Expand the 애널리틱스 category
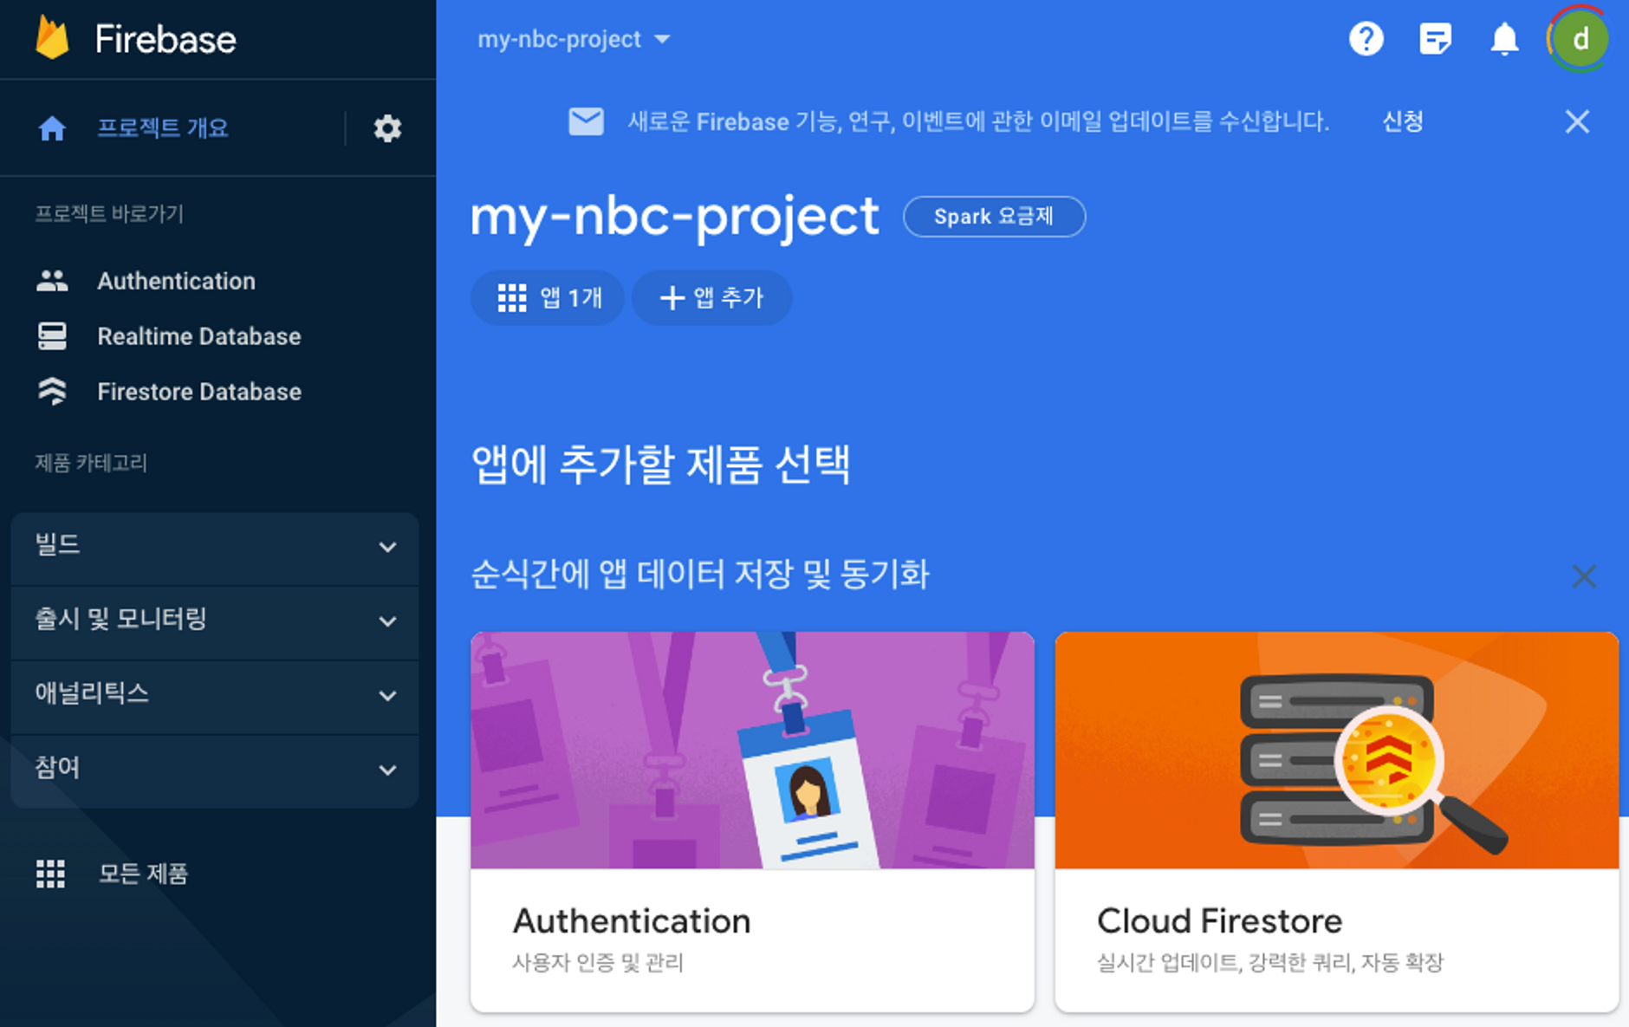Screen dimensions: 1629x1027 click(214, 695)
